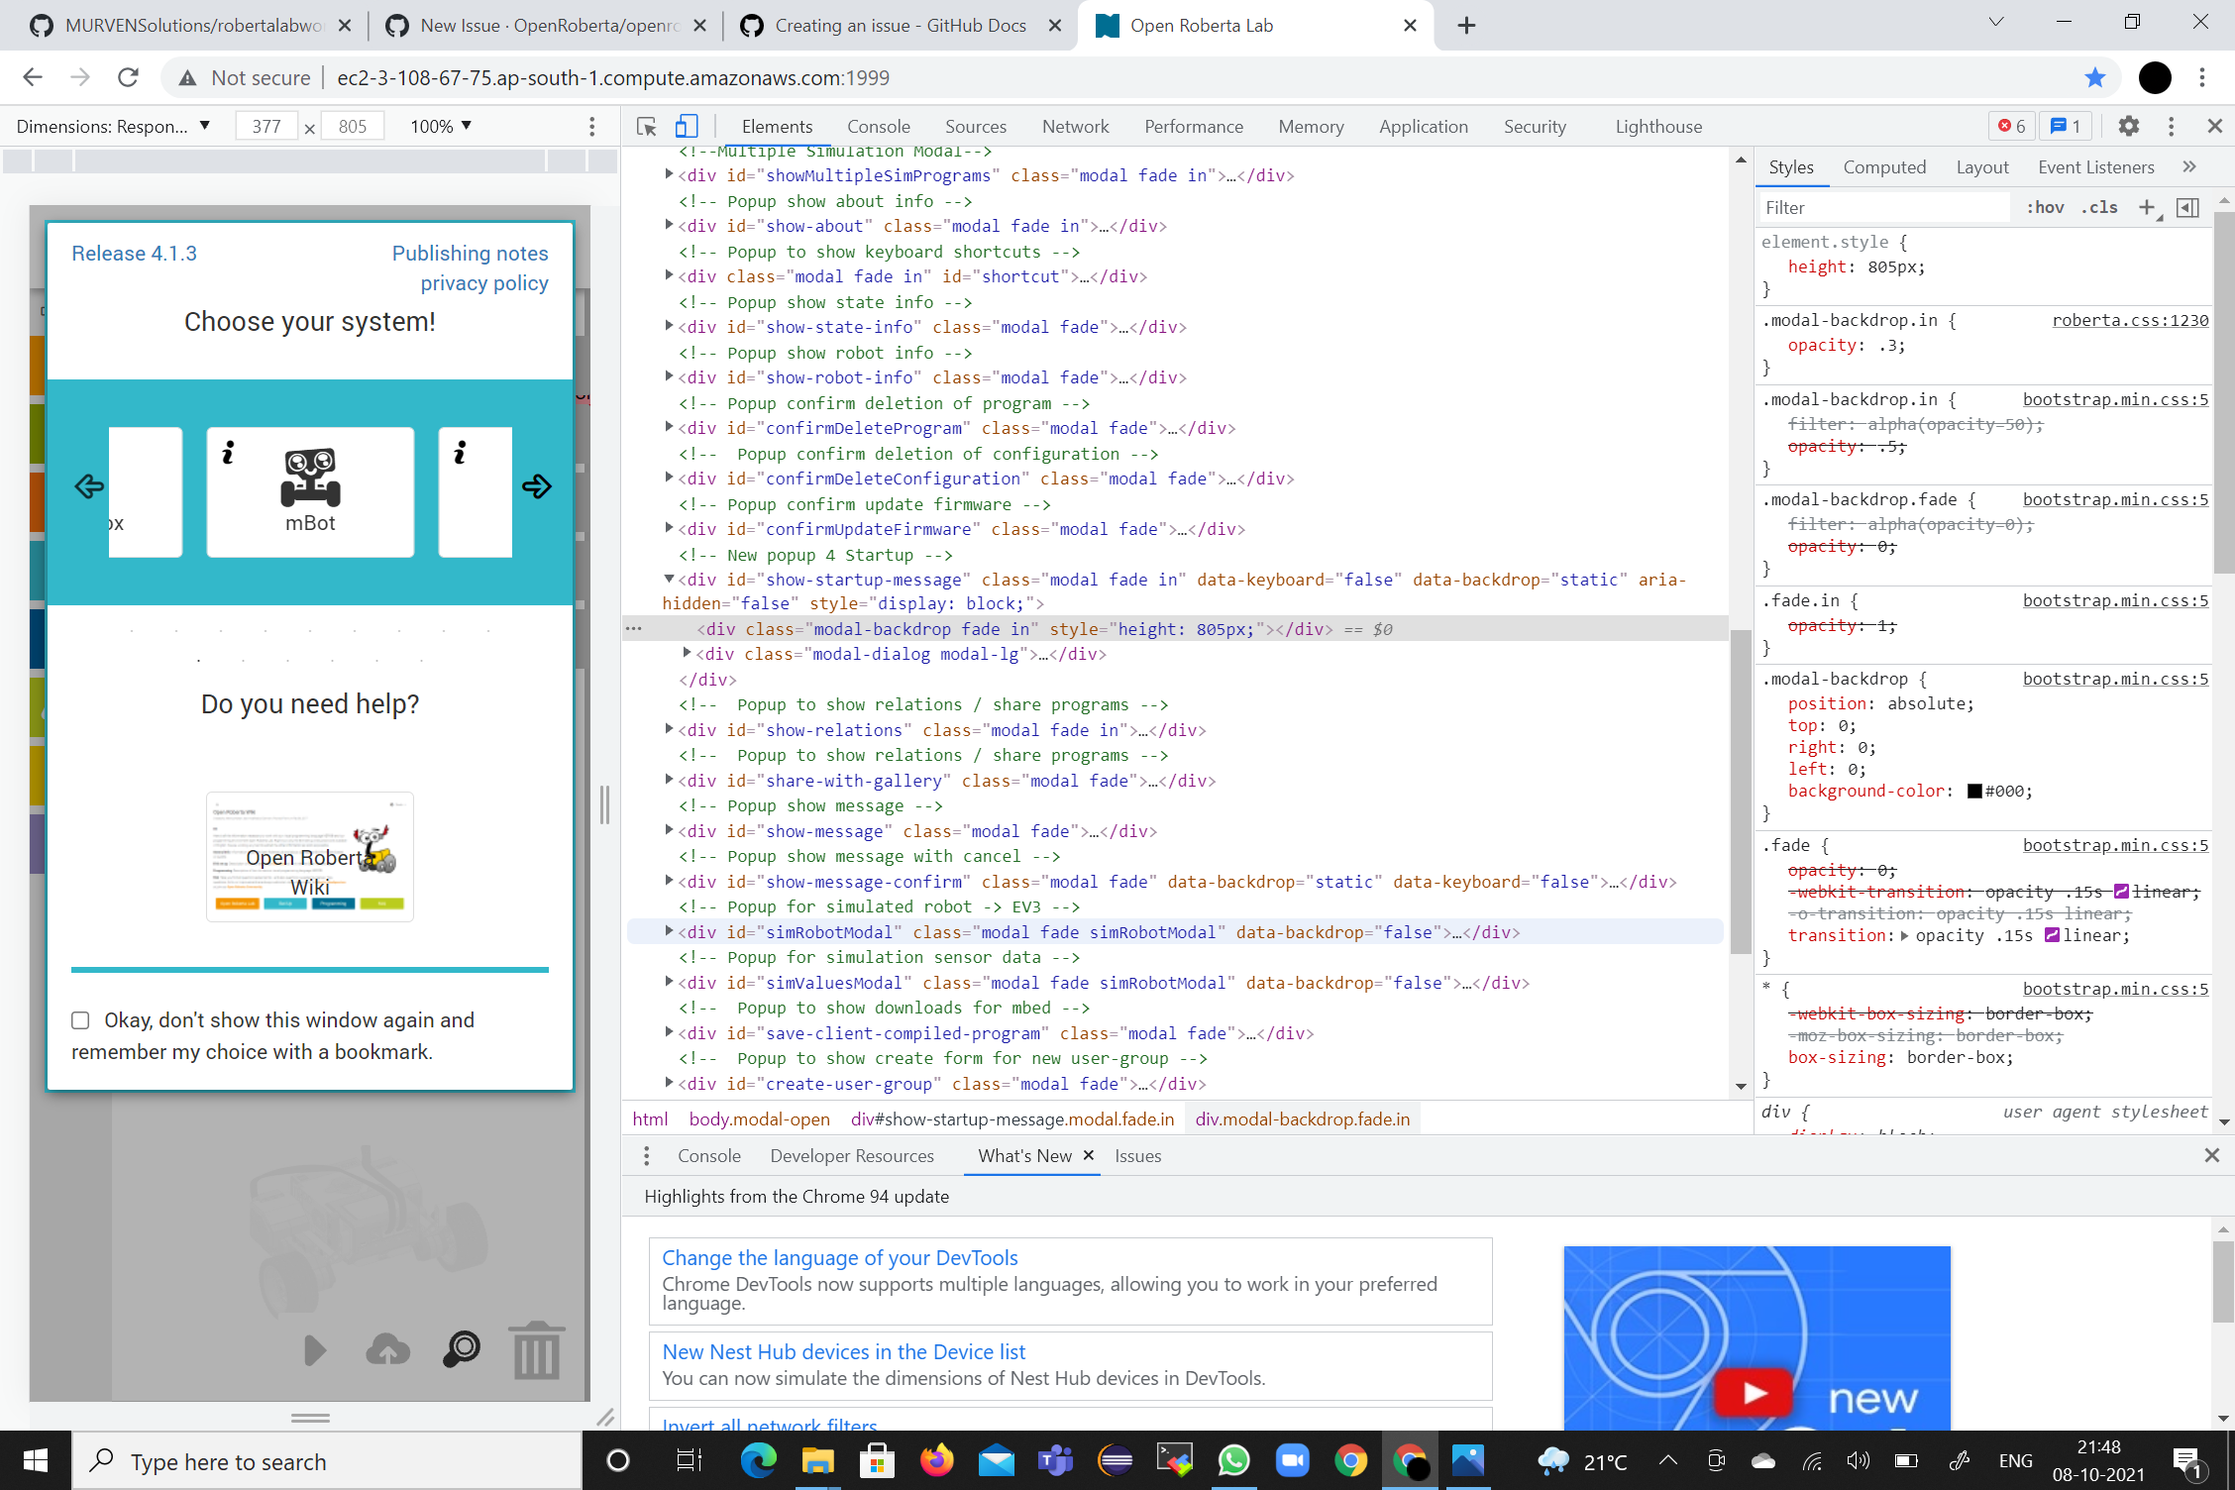This screenshot has height=1490, width=2235.
Task: Toggle the :hov pseudo-class editor
Action: [2045, 208]
